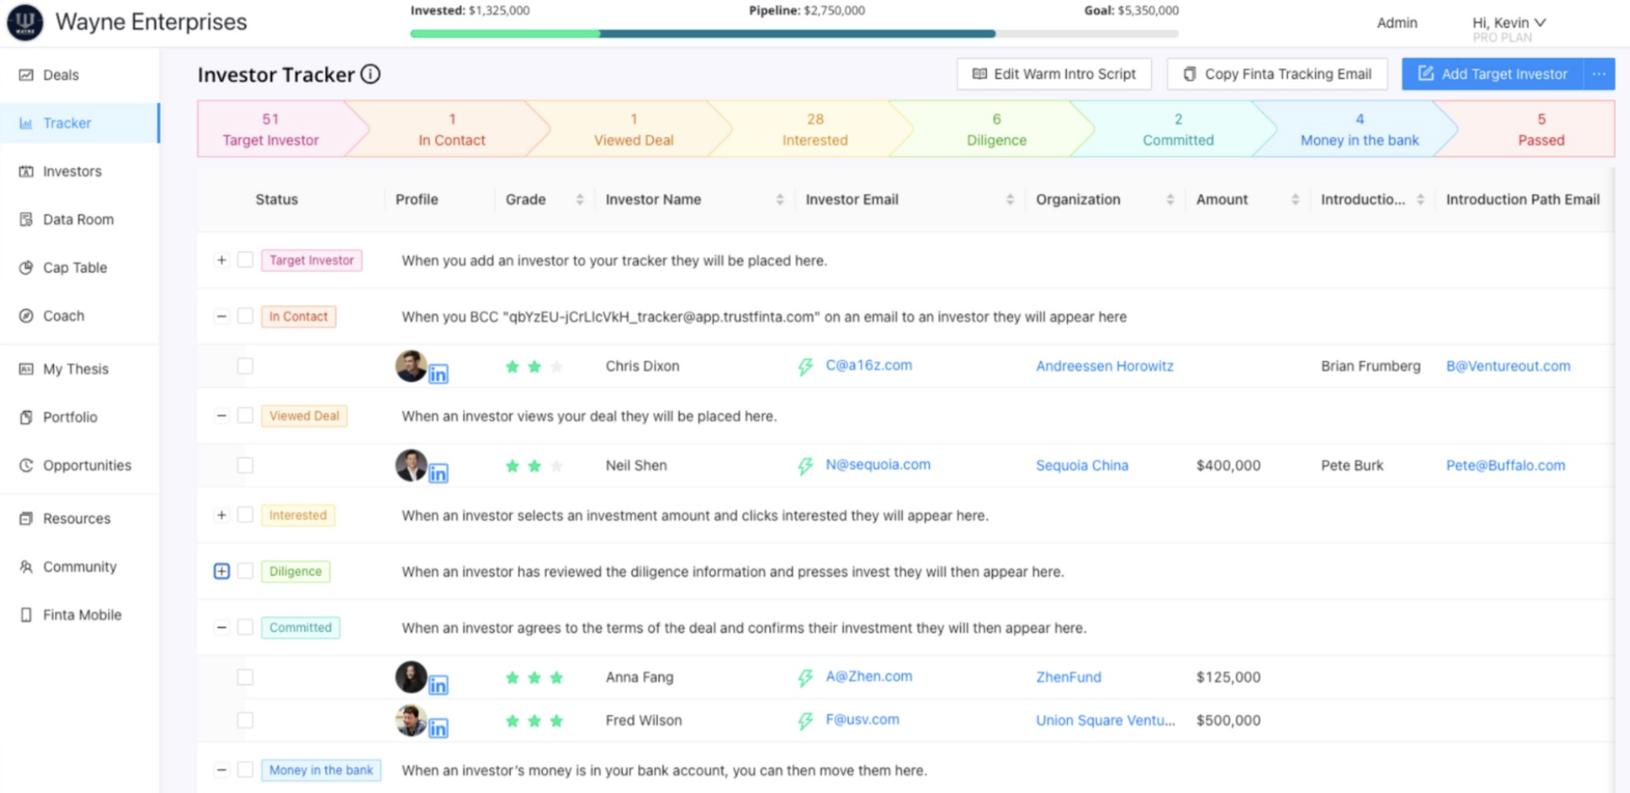Click Edit Warm Intro Script button

1054,74
